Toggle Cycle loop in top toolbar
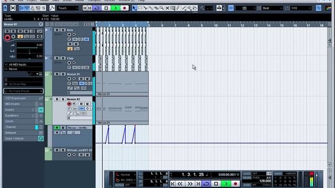This screenshot has height=188, width=335. coord(97,8)
